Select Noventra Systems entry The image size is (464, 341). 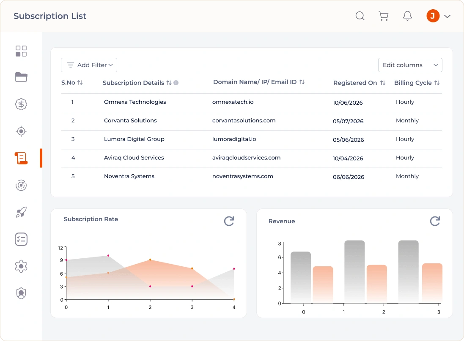(x=129, y=176)
